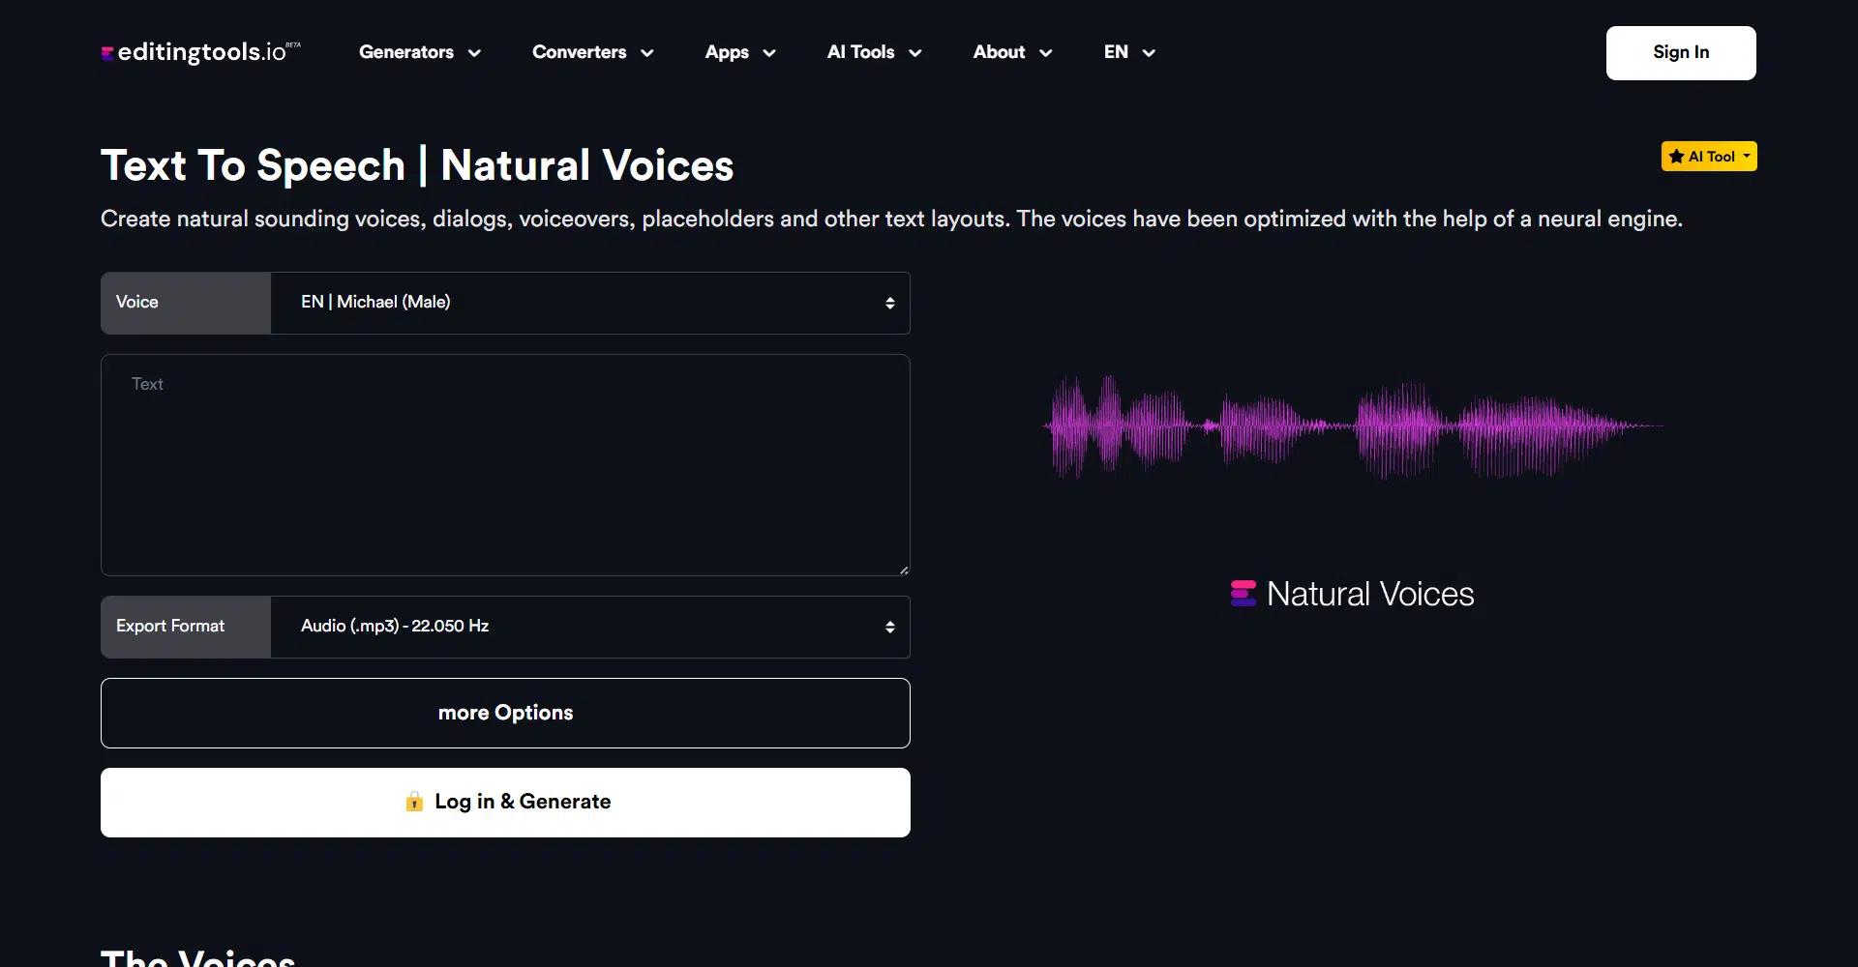Open the About menu dropdown
Viewport: 1858px width, 967px height.
tap(1011, 52)
